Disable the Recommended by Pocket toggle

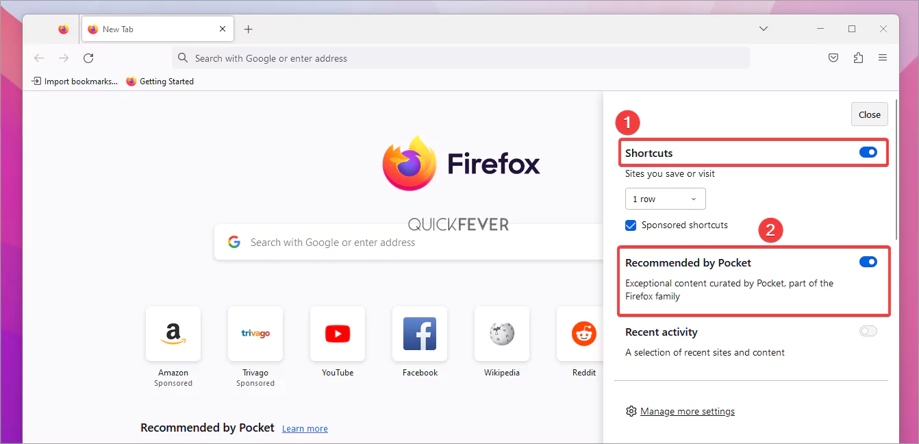click(x=868, y=262)
